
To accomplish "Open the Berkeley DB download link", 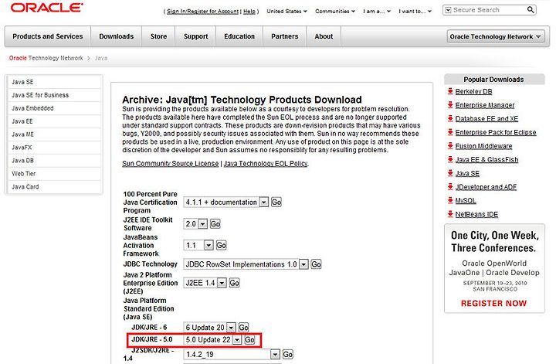I will 473,91.
